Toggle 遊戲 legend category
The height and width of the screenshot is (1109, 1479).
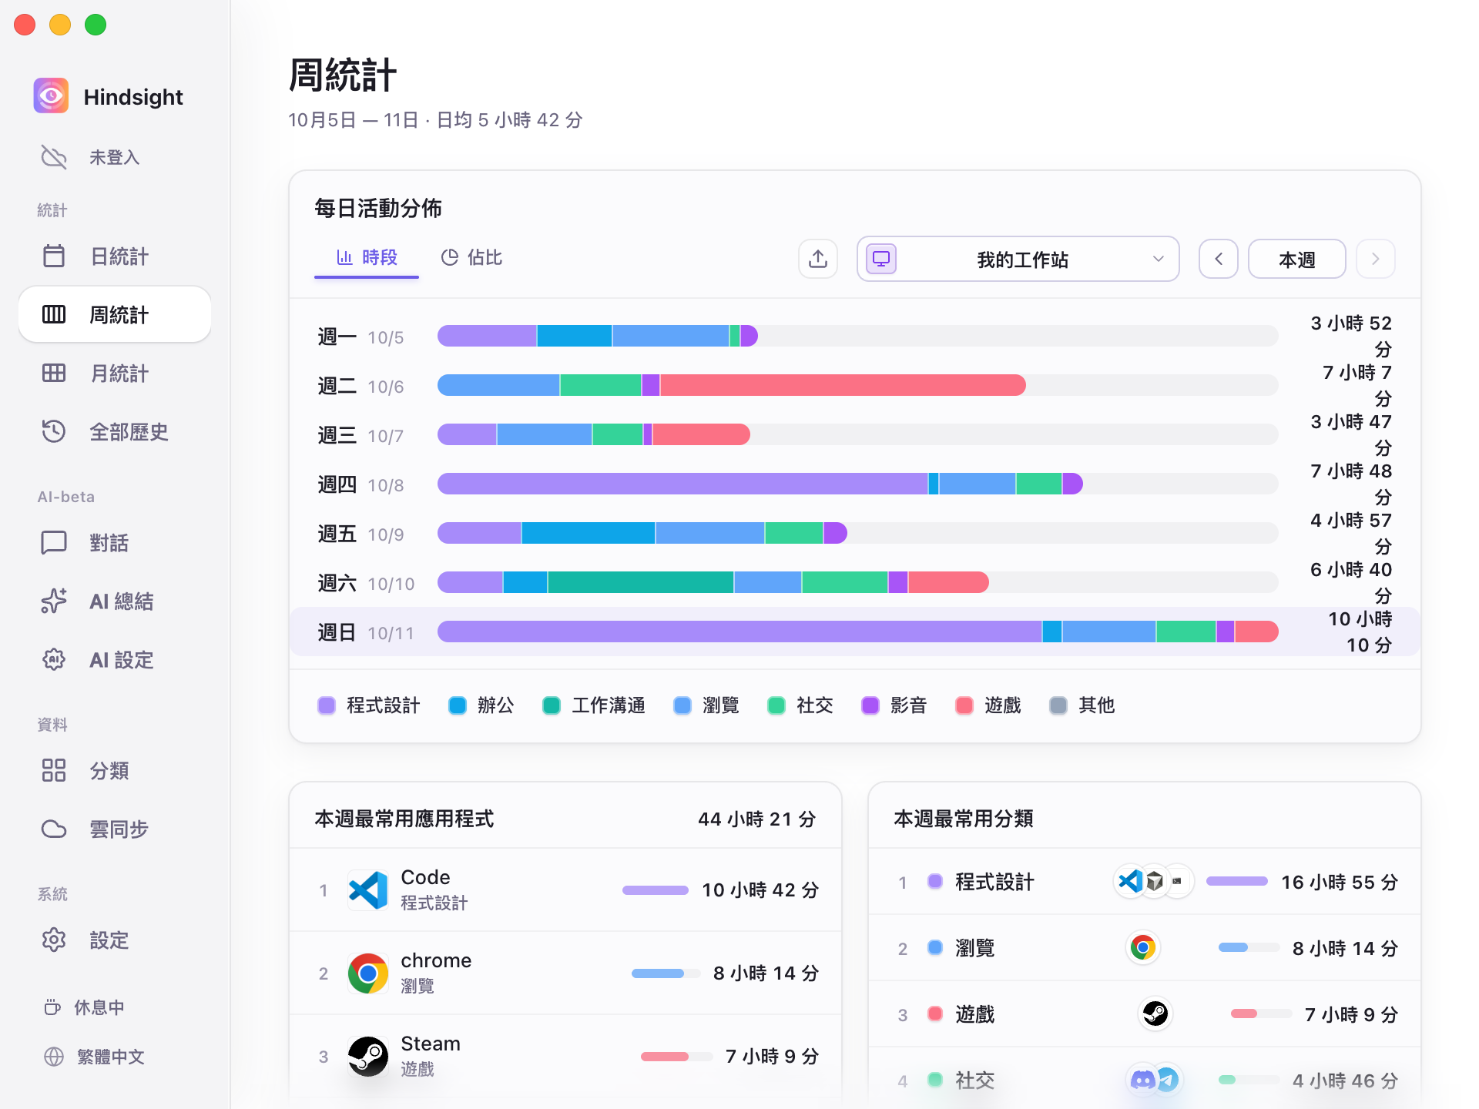pos(988,705)
